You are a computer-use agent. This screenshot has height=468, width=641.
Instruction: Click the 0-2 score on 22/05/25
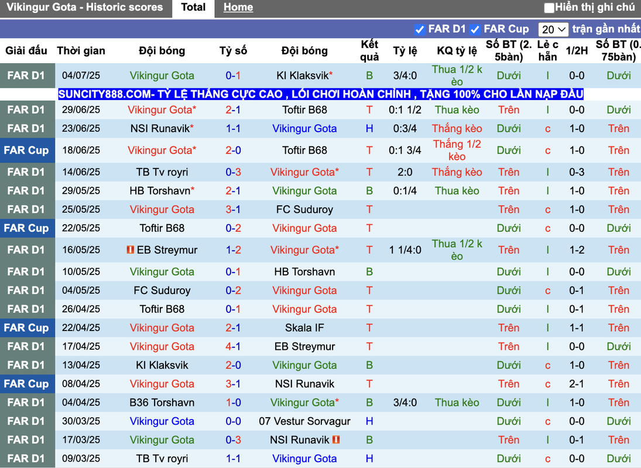pos(233,228)
